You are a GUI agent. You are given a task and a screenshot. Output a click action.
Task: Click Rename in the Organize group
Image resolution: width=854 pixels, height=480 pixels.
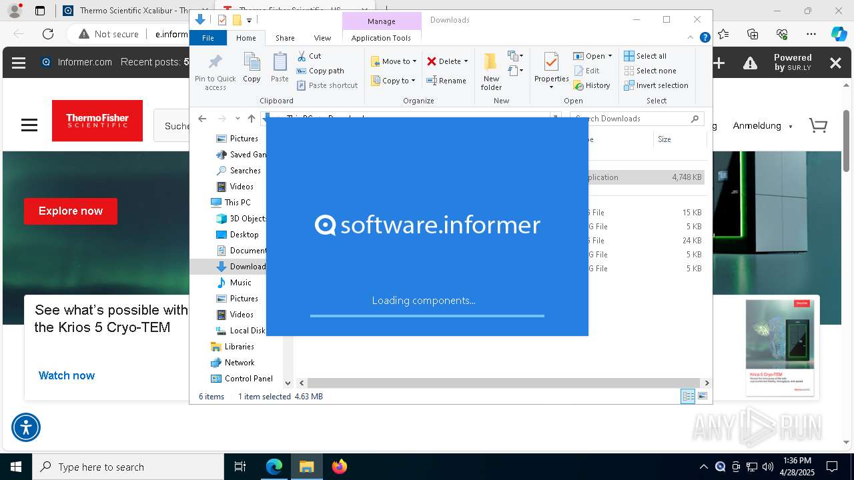pos(446,81)
